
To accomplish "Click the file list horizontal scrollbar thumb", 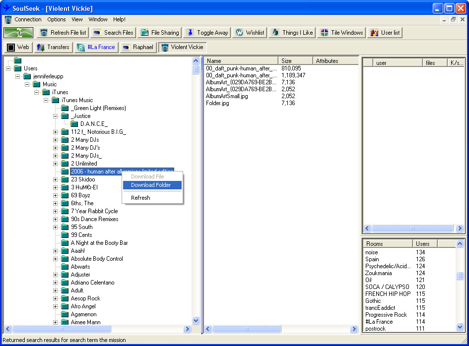I will tap(247, 329).
